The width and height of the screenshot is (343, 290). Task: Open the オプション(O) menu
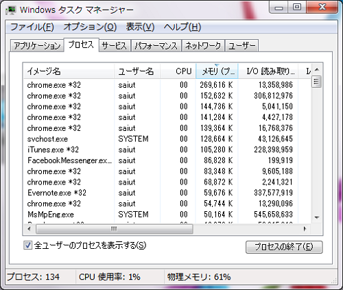(90, 27)
